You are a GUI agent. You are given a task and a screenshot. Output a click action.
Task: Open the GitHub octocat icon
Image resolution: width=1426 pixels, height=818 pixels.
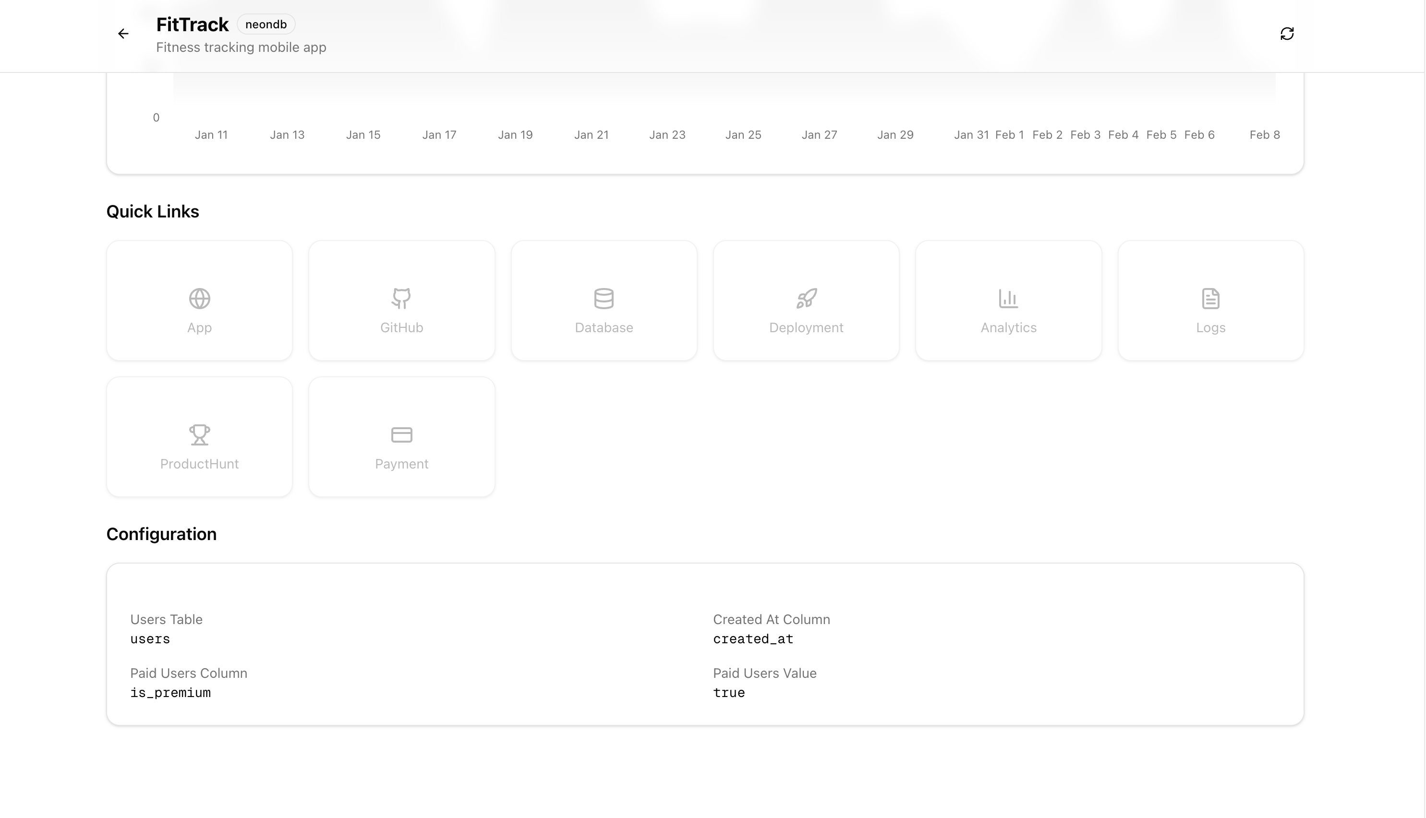point(401,298)
